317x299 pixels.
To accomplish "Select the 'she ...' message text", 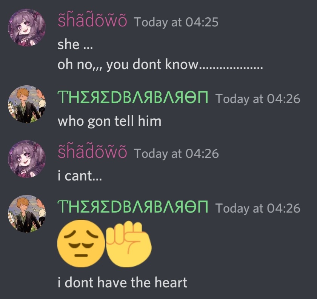I will (x=75, y=45).
